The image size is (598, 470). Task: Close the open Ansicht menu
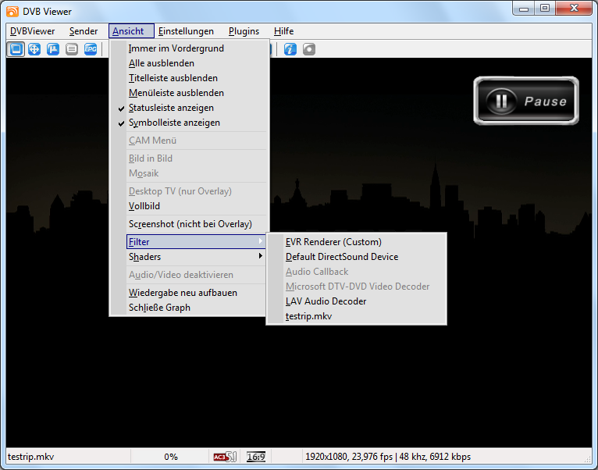(x=131, y=31)
